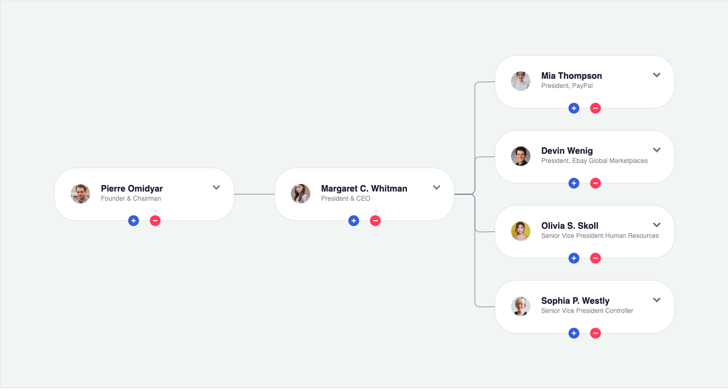Expand Mia Thompson's node with the chevron

[657, 75]
